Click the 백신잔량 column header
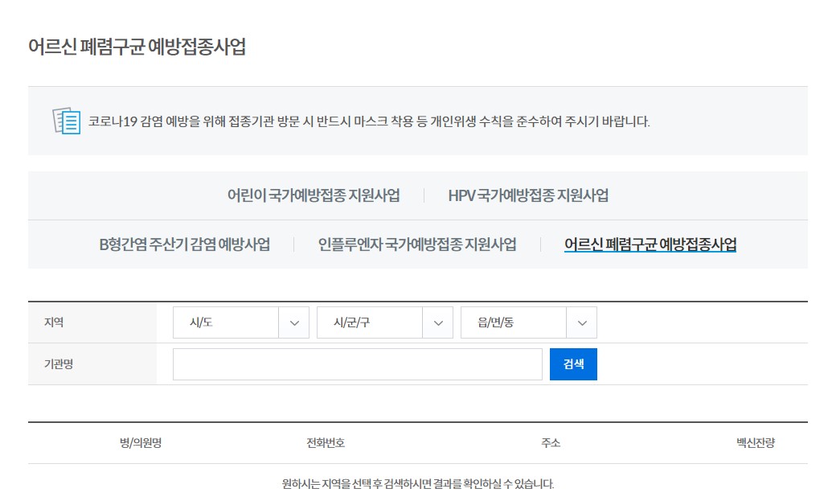The height and width of the screenshot is (501, 828). point(756,443)
